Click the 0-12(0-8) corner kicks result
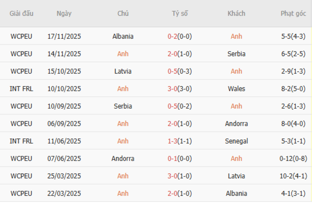 pos(293,158)
